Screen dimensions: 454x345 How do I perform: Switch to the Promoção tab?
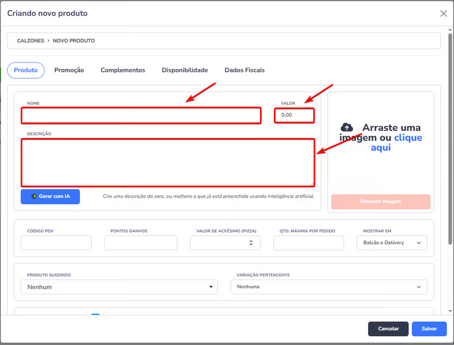click(69, 70)
